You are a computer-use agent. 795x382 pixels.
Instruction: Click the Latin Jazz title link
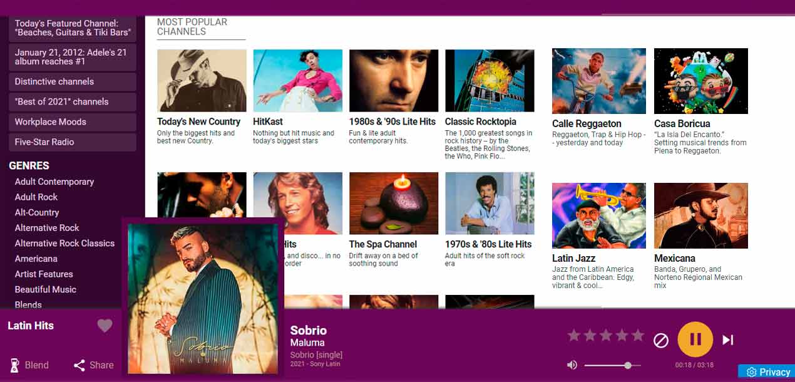(x=573, y=258)
